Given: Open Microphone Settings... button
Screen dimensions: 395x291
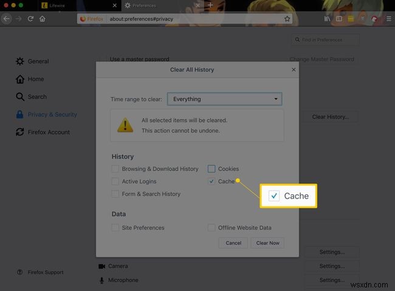Looking at the screenshot, I should [332, 280].
